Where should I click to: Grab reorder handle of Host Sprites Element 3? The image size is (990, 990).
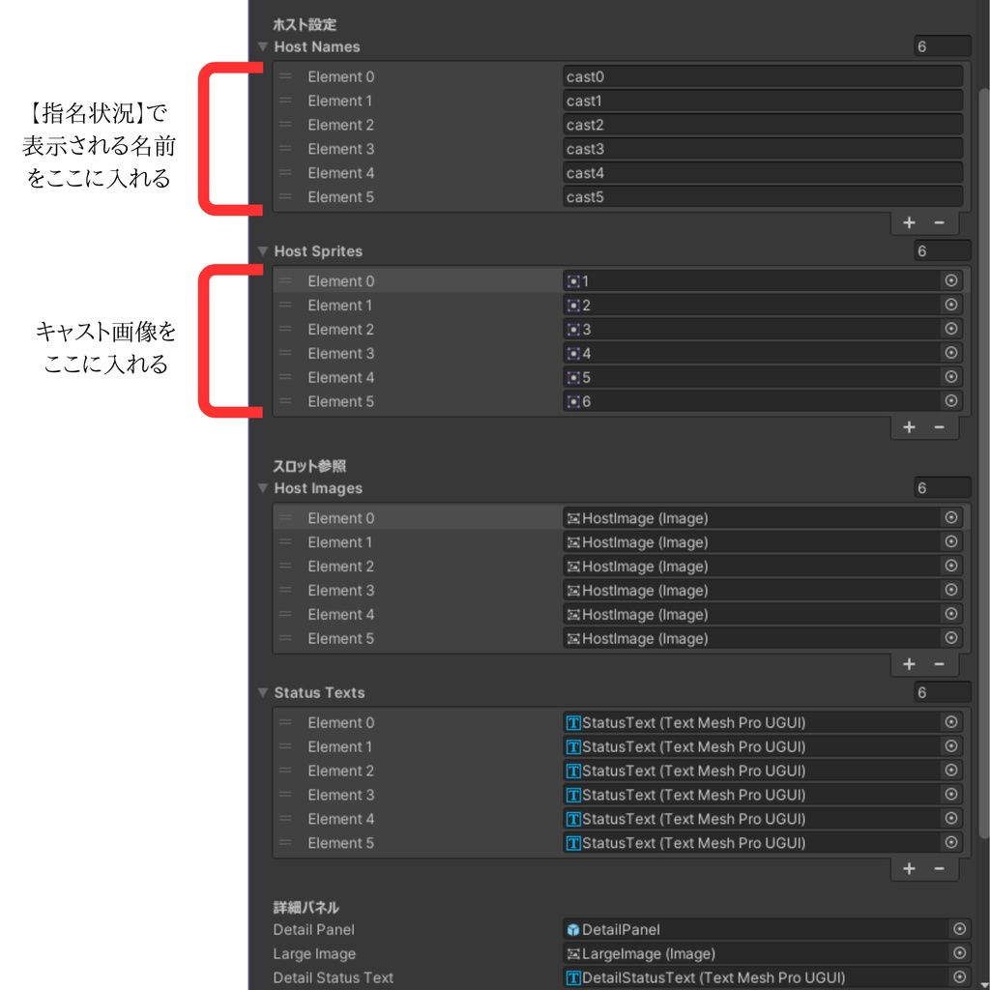click(285, 353)
